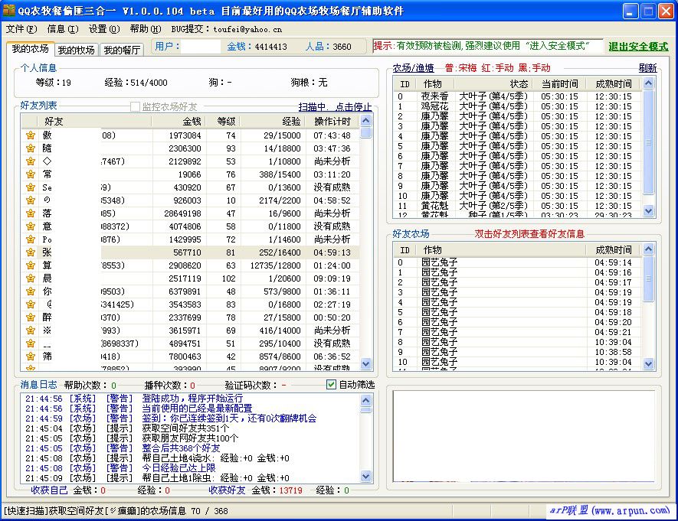Click star icon in the 7800463 row

pyautogui.click(x=31, y=357)
